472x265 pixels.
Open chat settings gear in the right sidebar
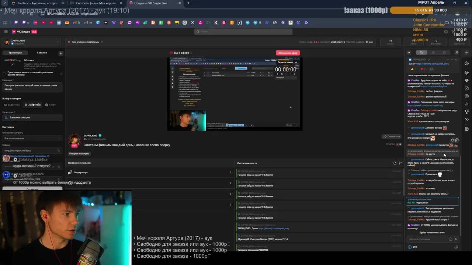pyautogui.click(x=466, y=63)
